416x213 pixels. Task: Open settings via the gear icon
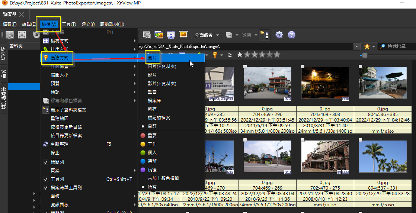[x=279, y=35]
